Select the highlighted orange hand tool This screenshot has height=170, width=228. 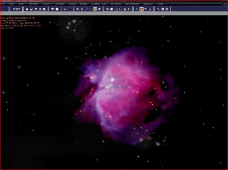coord(141,9)
